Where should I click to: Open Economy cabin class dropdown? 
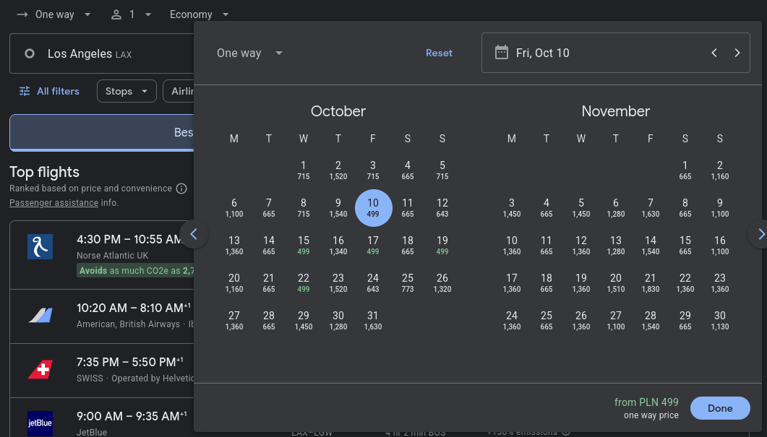(x=199, y=14)
